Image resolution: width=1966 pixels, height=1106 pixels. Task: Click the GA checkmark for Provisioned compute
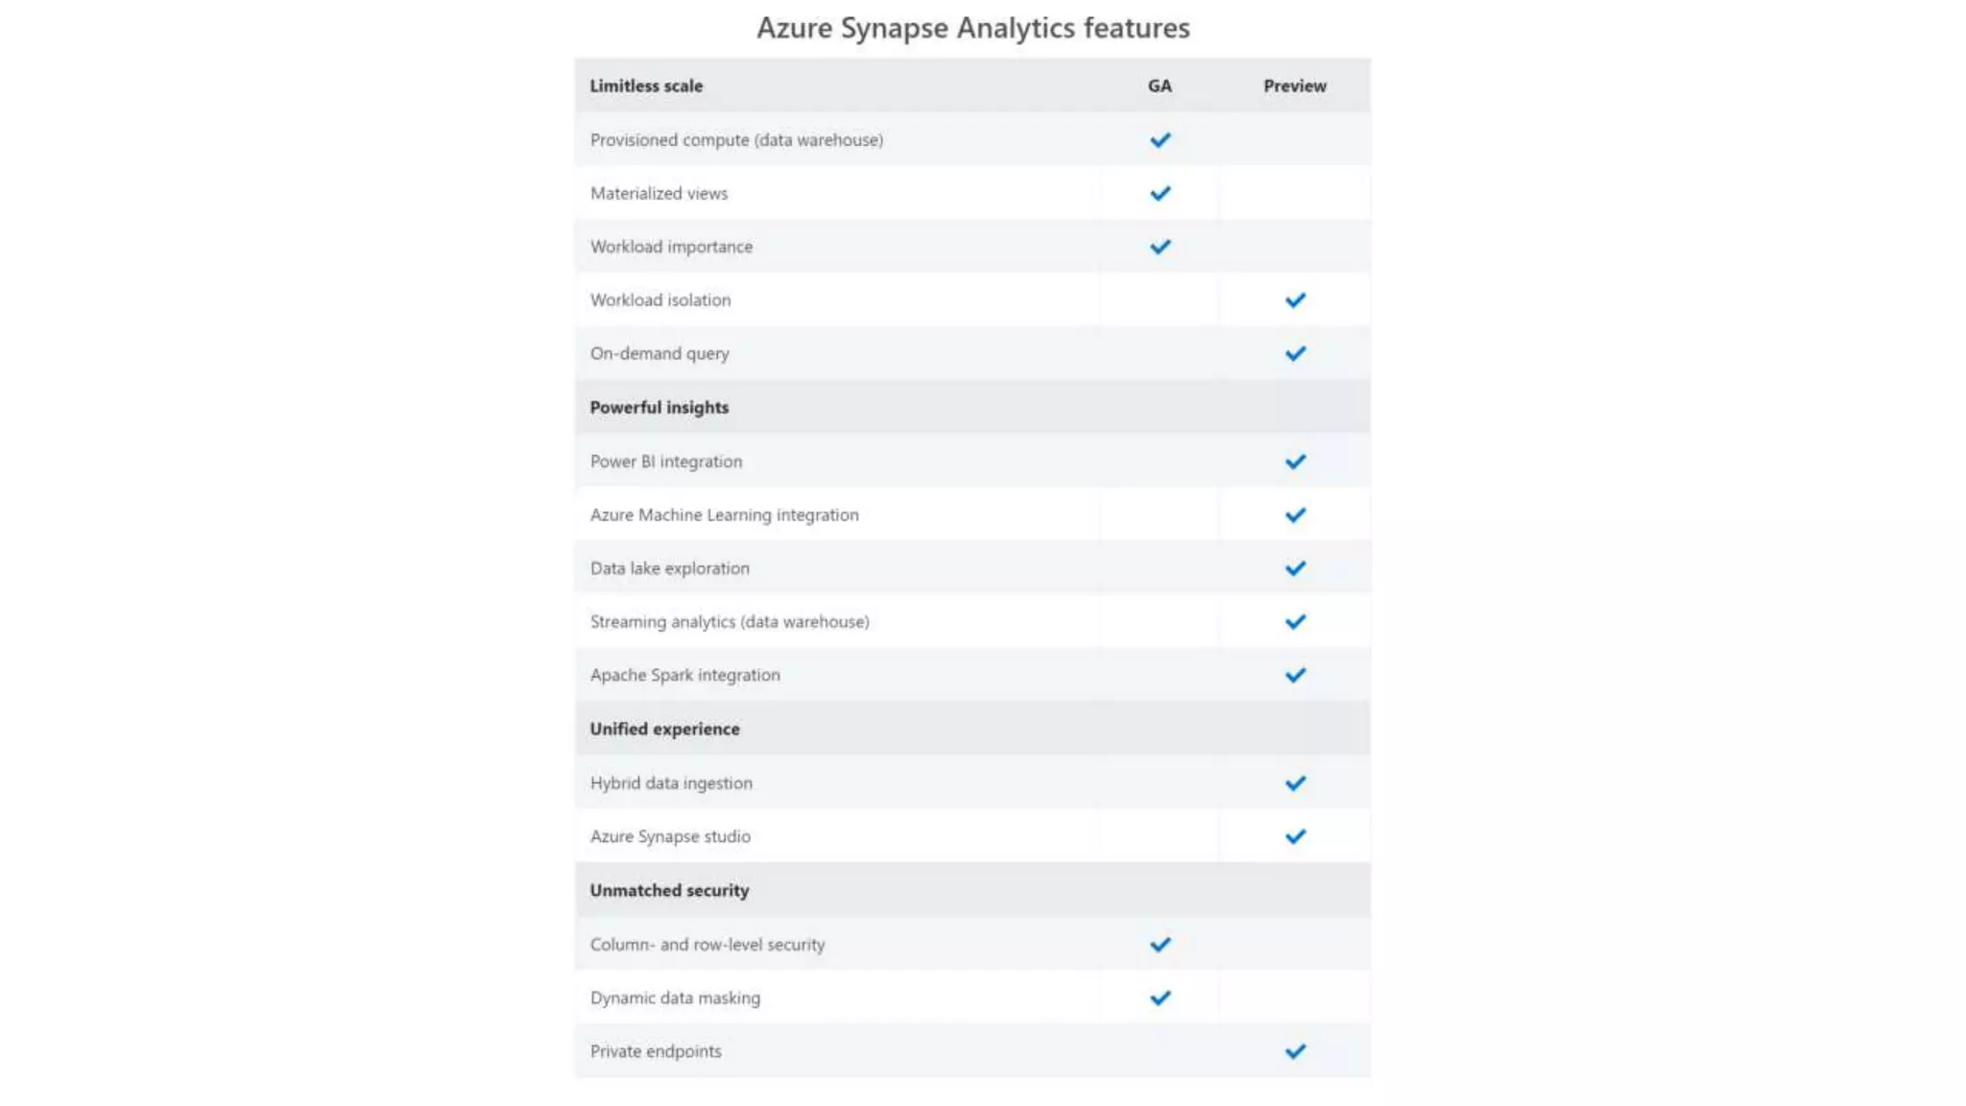tap(1160, 140)
